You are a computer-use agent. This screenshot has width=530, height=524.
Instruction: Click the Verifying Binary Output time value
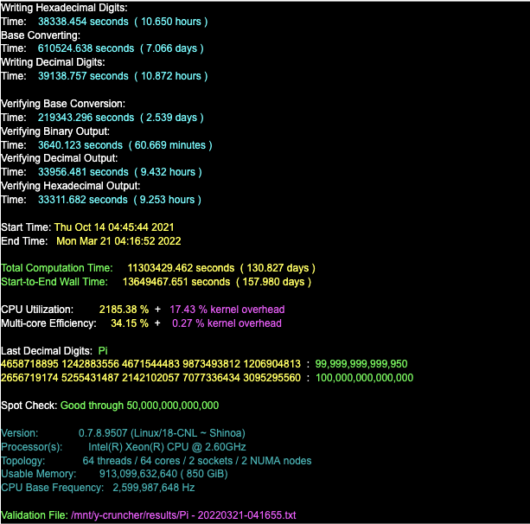[125, 145]
